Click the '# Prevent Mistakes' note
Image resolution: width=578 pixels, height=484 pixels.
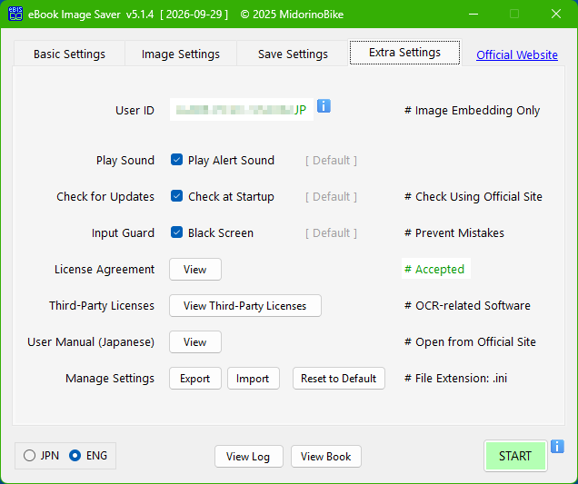[454, 232]
